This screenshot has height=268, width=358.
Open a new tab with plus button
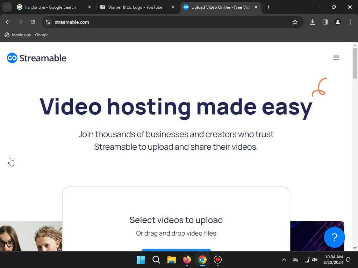(268, 7)
